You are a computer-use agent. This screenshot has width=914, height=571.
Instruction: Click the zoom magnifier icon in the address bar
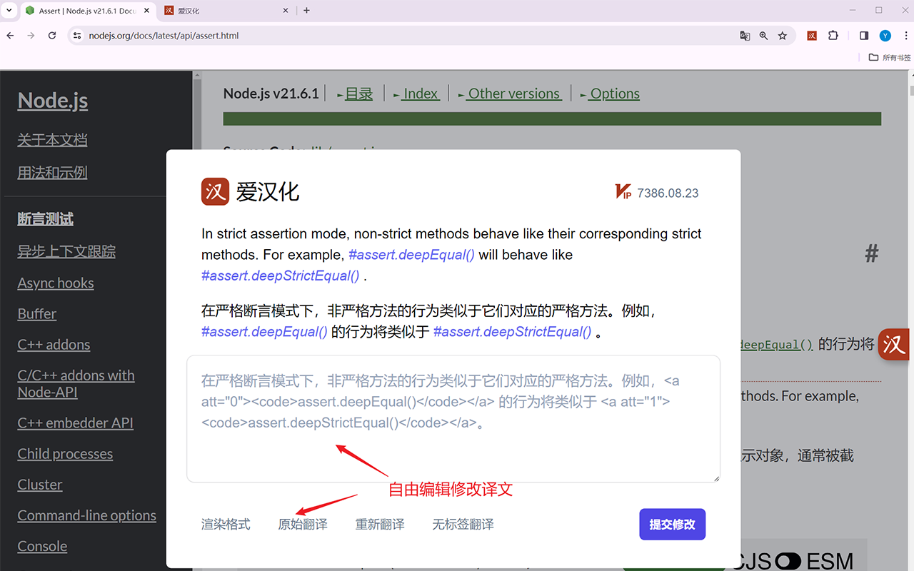pyautogui.click(x=763, y=35)
